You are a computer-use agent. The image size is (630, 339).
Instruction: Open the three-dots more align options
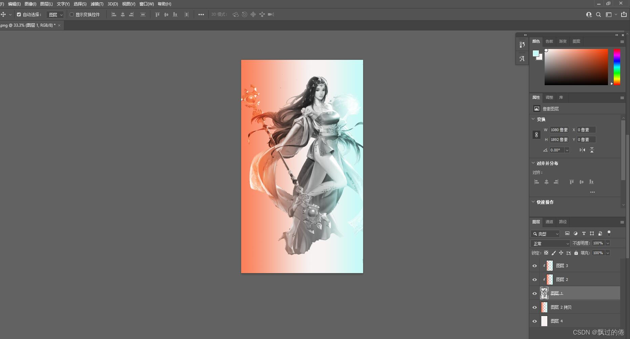click(x=201, y=15)
